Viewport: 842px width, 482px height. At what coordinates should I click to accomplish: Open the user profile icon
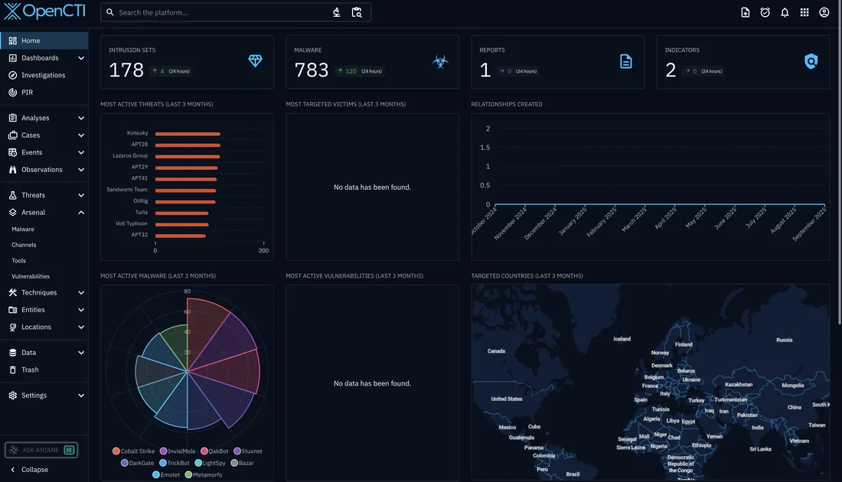[x=824, y=12]
